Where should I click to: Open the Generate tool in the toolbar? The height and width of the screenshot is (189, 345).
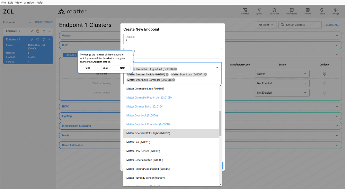tap(245, 11)
